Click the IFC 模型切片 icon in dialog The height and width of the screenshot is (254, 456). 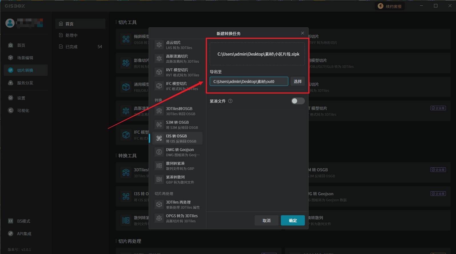(159, 86)
